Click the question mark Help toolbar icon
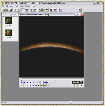Viewport: 105px width, 106px height. [x=31, y=10]
